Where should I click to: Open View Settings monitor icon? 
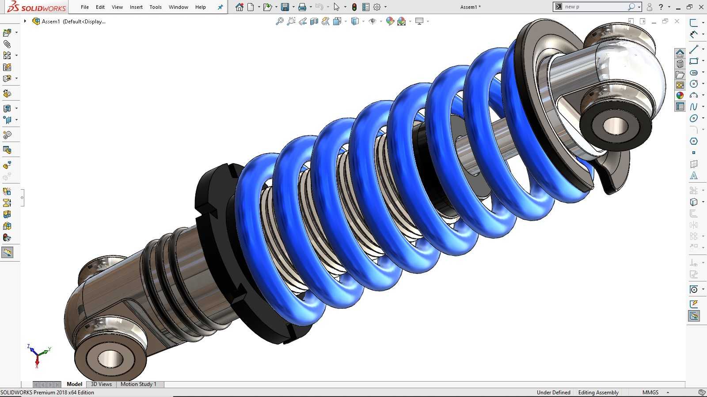click(419, 21)
